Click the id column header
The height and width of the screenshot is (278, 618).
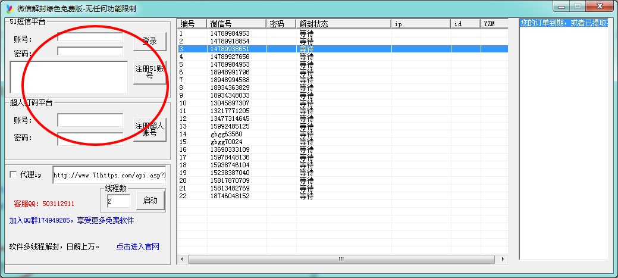click(x=466, y=24)
